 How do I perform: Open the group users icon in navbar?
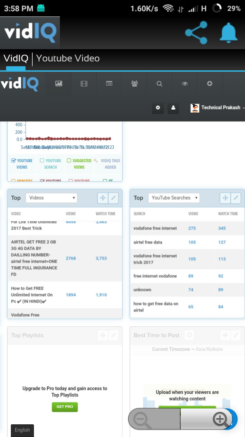tap(134, 84)
